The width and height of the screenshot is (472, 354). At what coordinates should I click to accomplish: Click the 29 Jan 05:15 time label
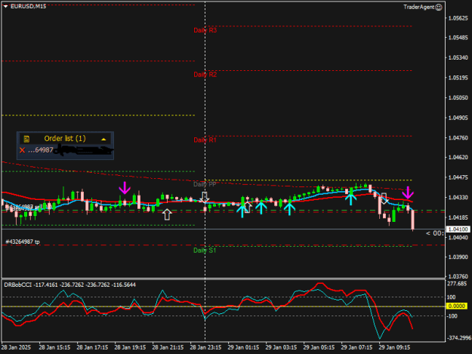click(319, 347)
